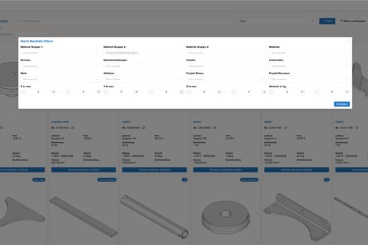Open the Material-Gruppe 1 dropdown

[60, 53]
